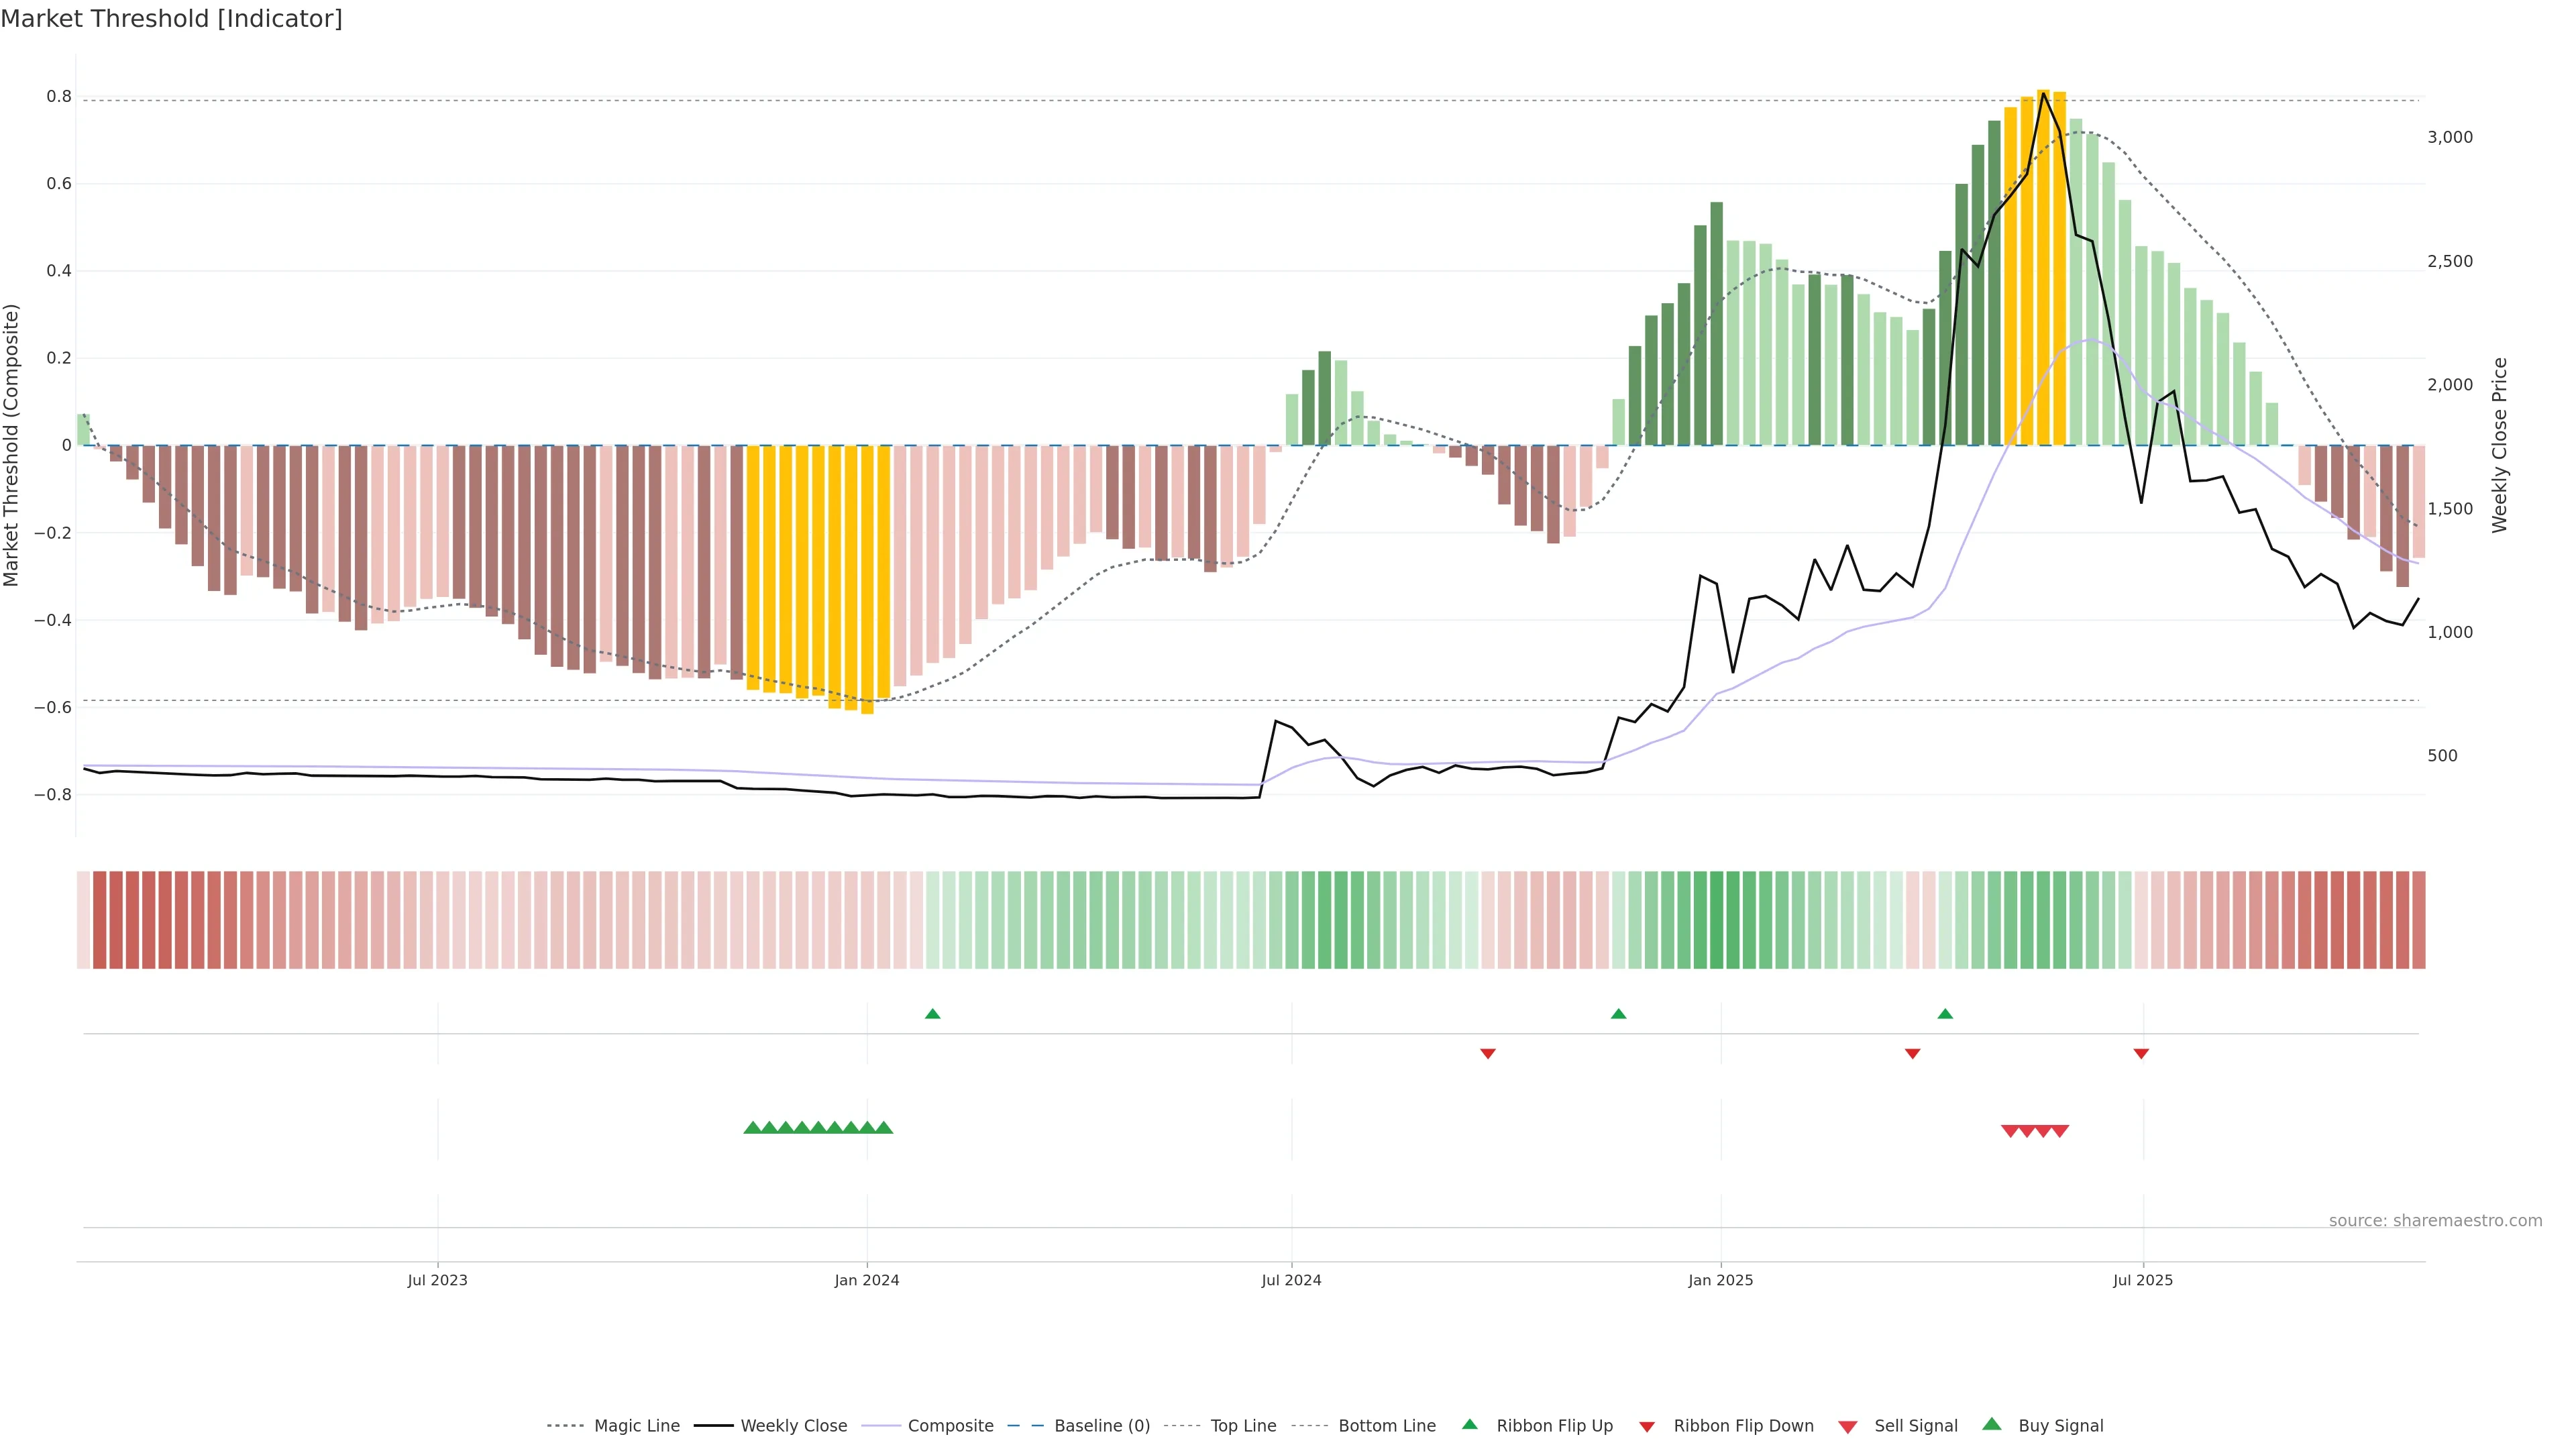Click the Ribbon Flip Down legend triangle icon
This screenshot has height=1449, width=2576.
1647,1426
